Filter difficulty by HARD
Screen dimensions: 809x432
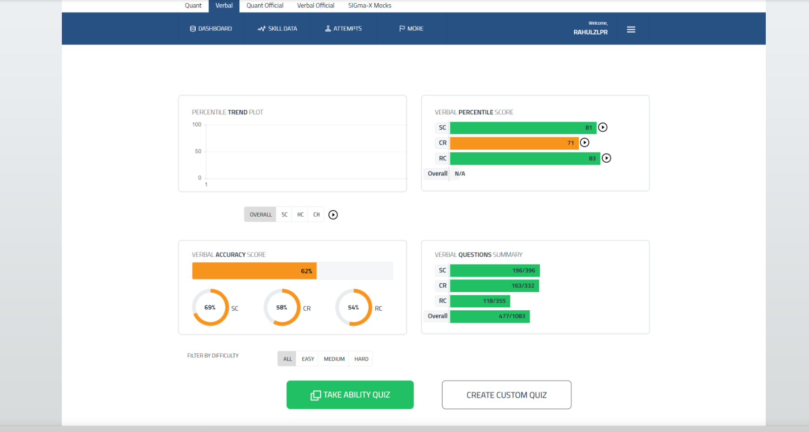pyautogui.click(x=361, y=359)
